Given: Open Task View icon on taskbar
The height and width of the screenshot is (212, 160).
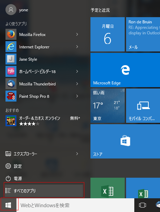Looking at the screenshot, I should click(143, 205).
